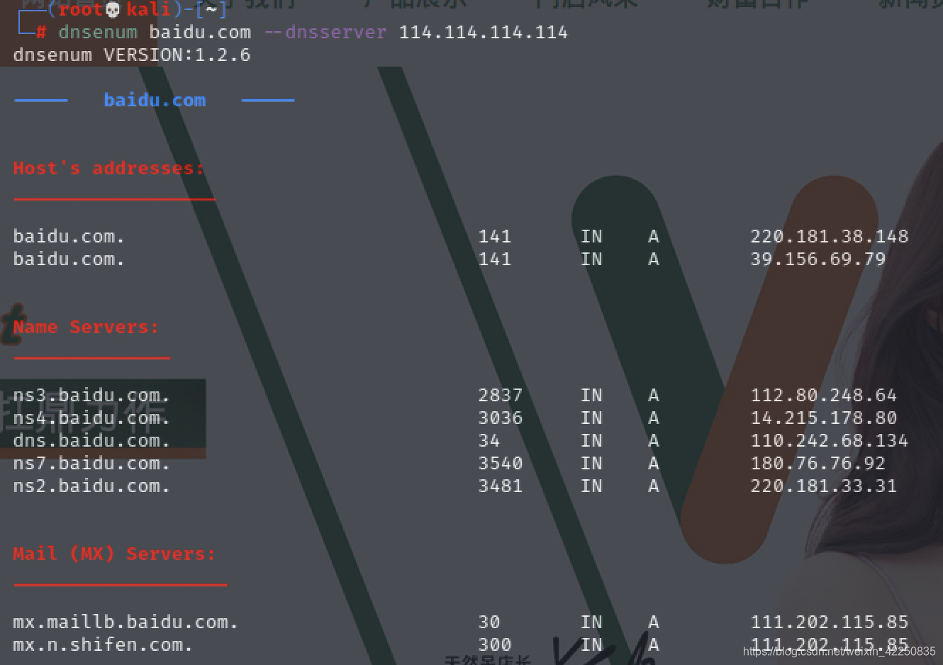Click the TTL value 3481

(x=501, y=486)
